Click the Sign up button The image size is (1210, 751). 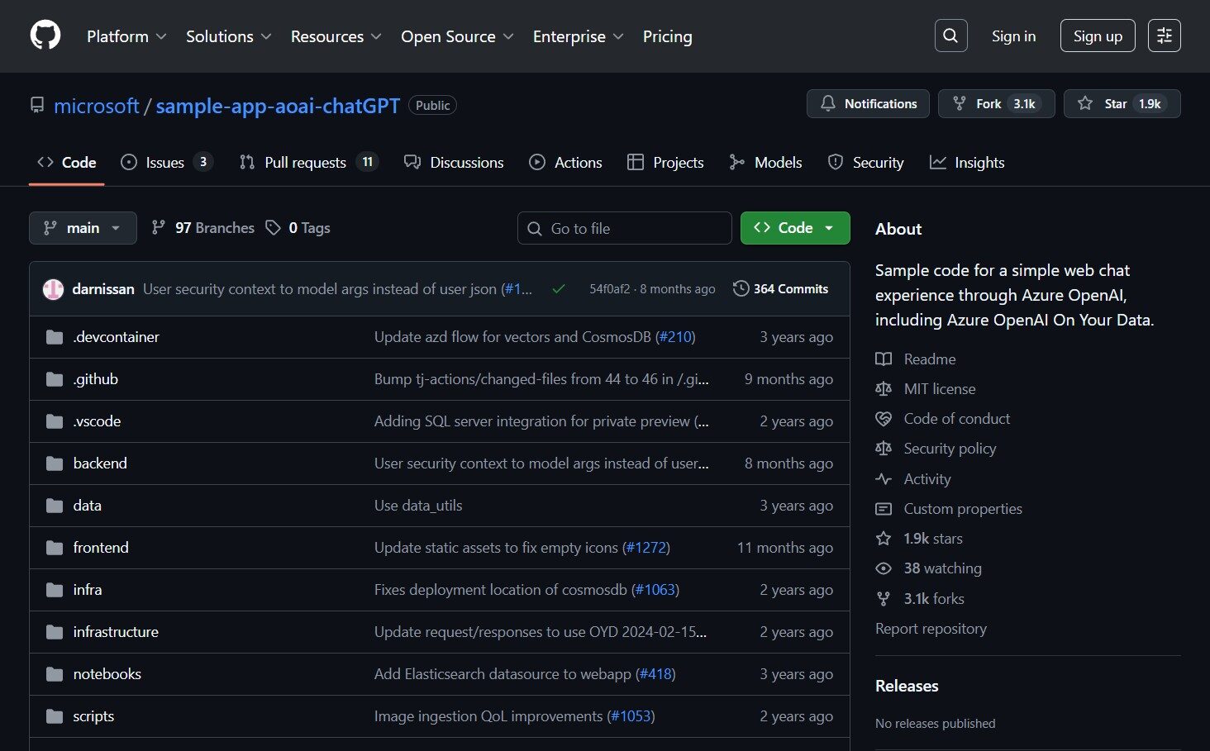(1097, 36)
